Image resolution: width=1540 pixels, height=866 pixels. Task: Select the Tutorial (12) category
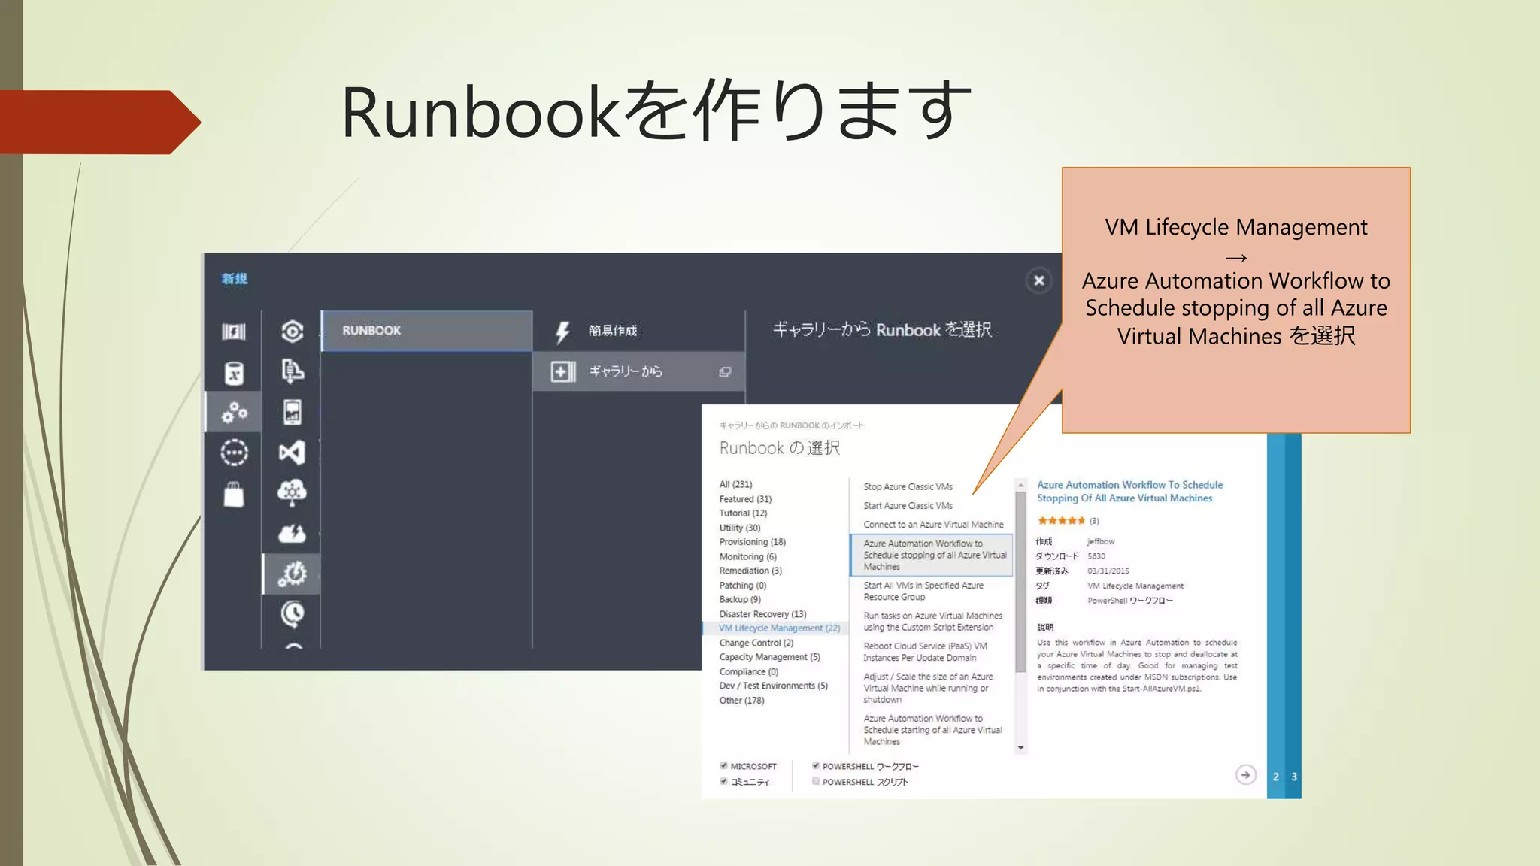pos(743,513)
